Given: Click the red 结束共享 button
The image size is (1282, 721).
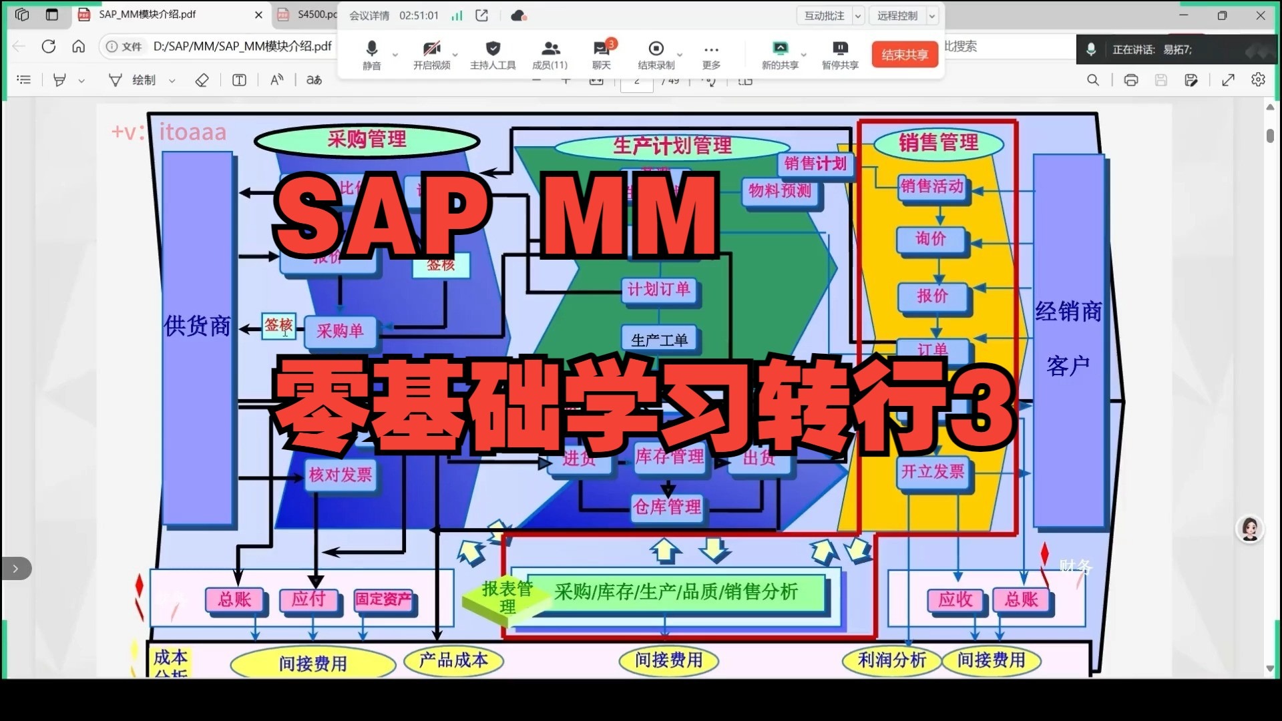Looking at the screenshot, I should [905, 54].
